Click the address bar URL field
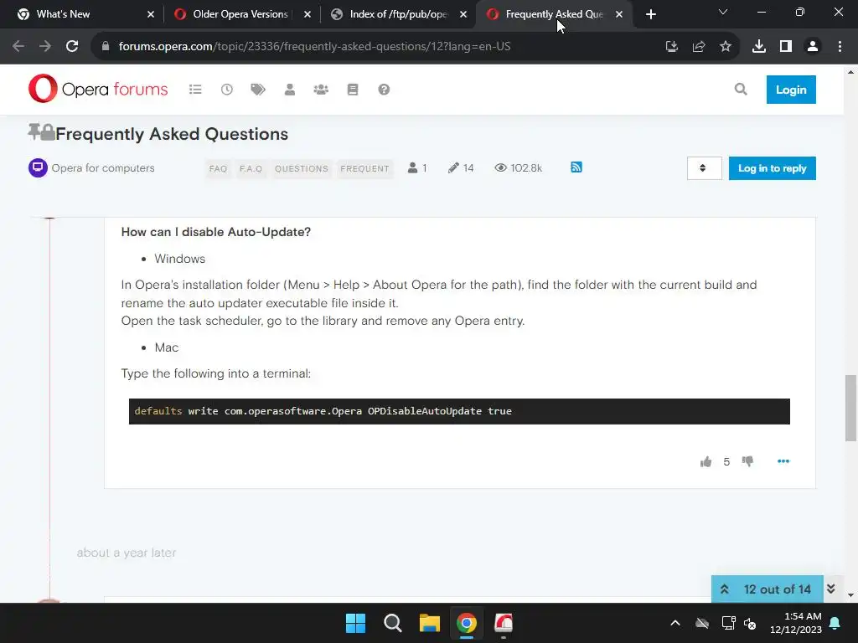858x643 pixels. 315,47
